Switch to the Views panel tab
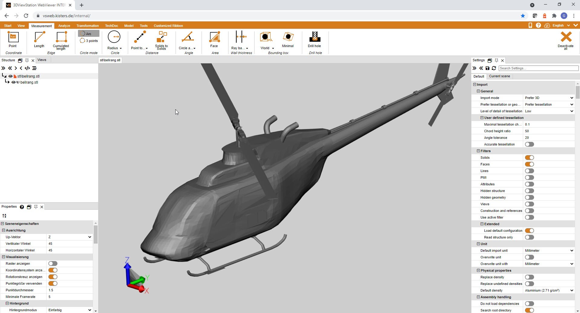Image resolution: width=580 pixels, height=313 pixels. 42,60
